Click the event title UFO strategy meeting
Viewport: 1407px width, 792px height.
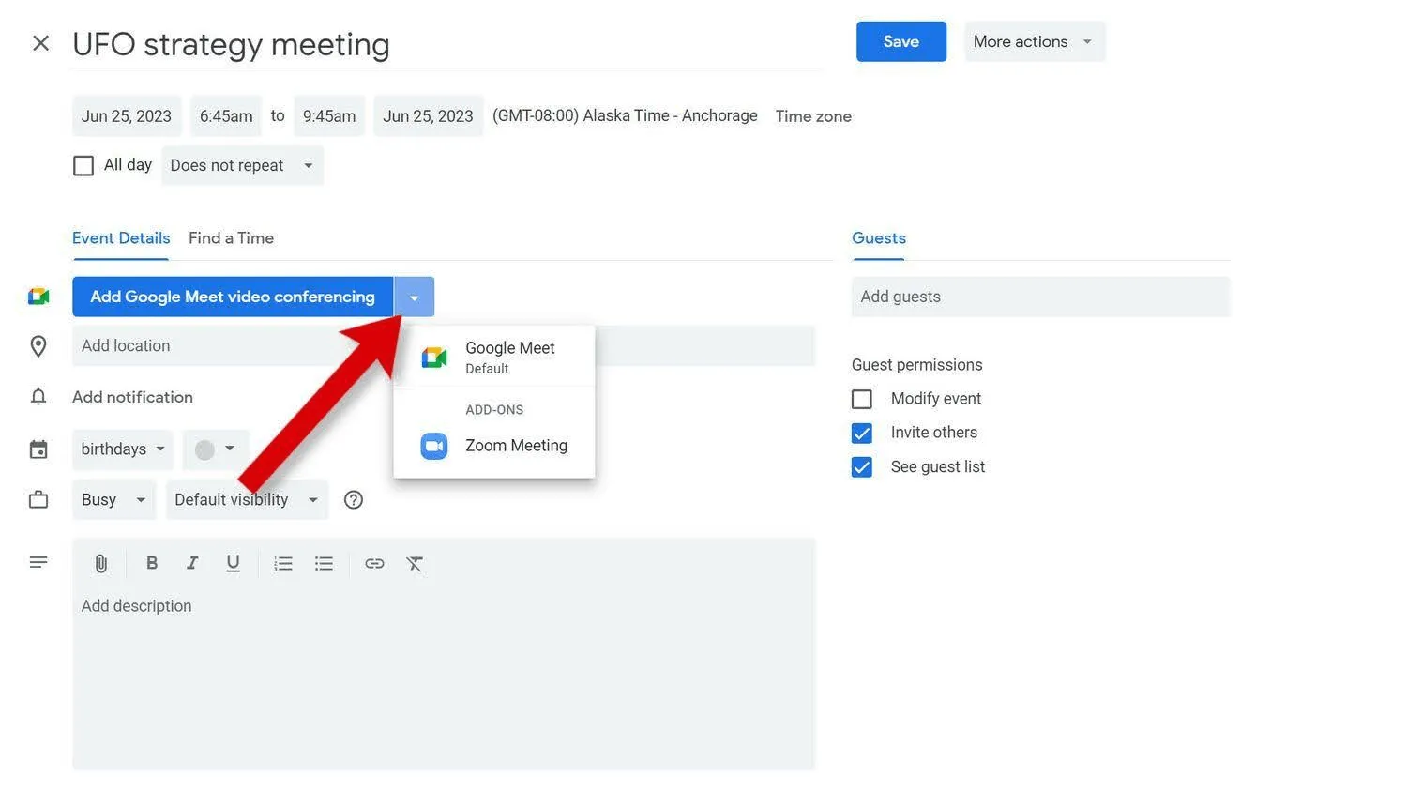[x=231, y=44]
